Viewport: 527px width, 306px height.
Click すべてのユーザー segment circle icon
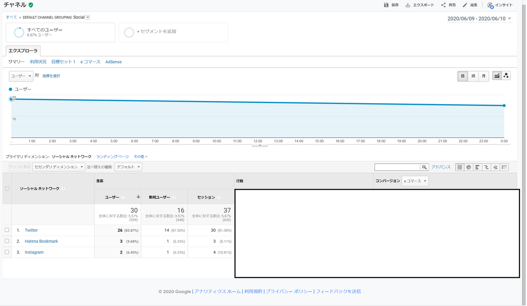pyautogui.click(x=19, y=32)
